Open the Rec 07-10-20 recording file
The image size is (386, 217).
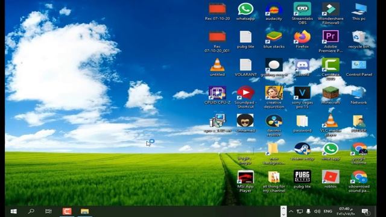pyautogui.click(x=217, y=12)
